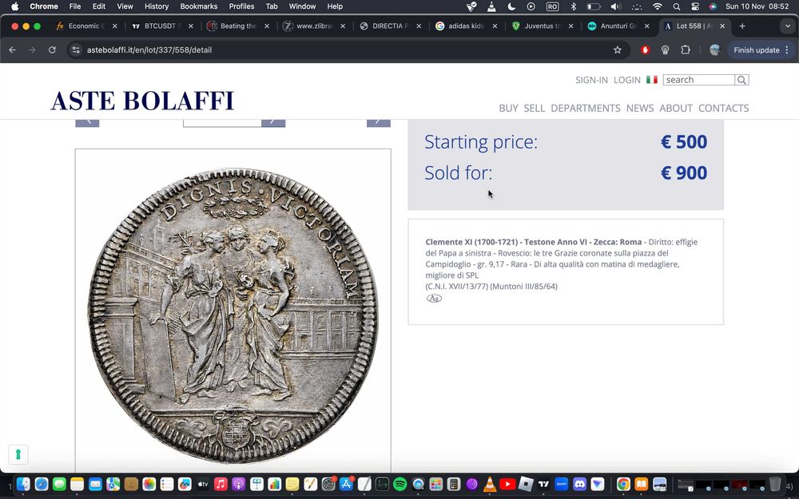The image size is (799, 499).
Task: Open the NEWS navigation link
Action: pos(639,108)
